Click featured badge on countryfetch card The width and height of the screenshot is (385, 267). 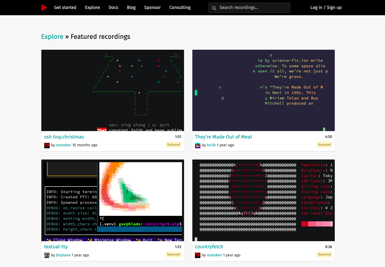tap(324, 255)
